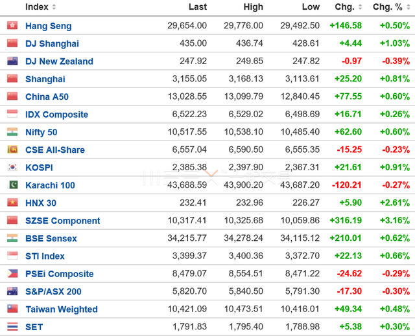
Task: Click the India flag beside BSE Sensex
Action: pos(12,238)
